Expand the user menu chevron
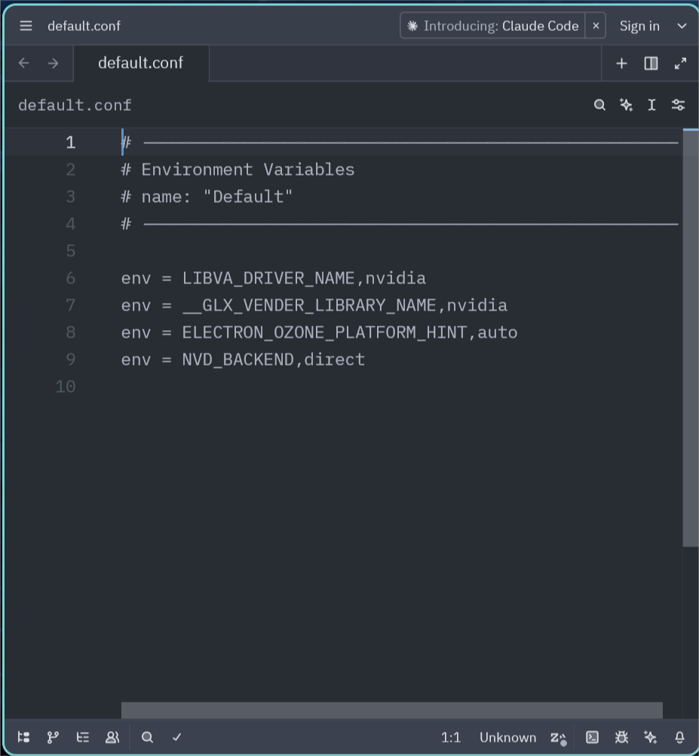This screenshot has width=699, height=756. [682, 26]
